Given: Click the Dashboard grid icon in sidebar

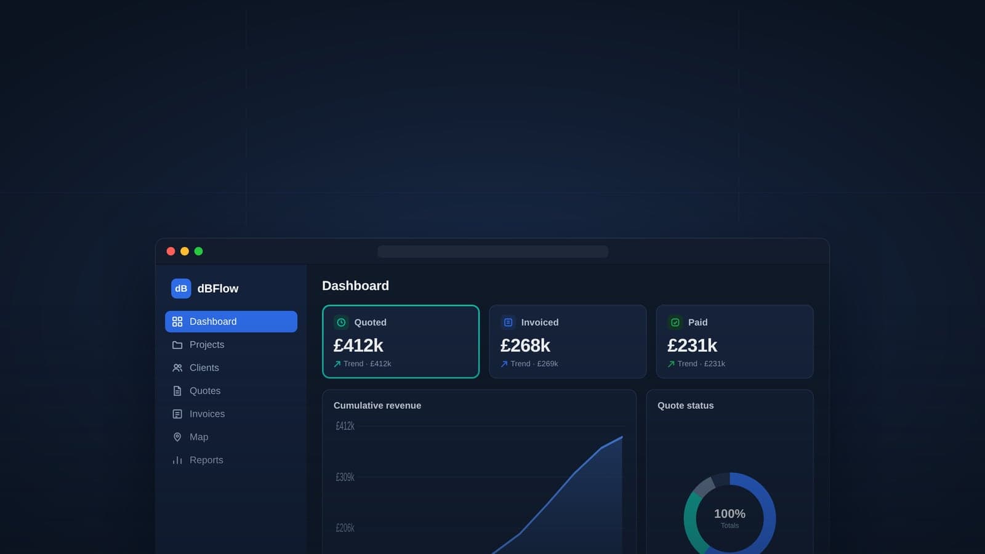Looking at the screenshot, I should point(177,321).
